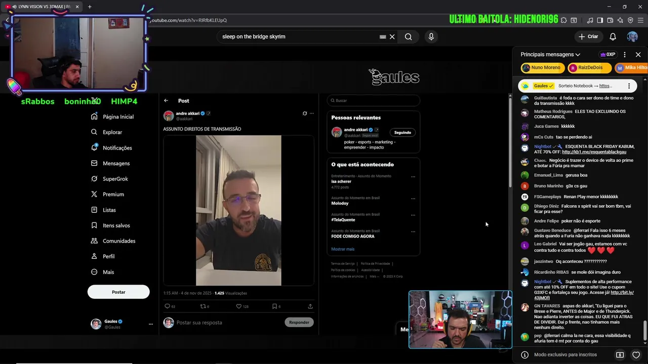648x364 pixels.
Task: Open Notificações in X sidebar
Action: pyautogui.click(x=111, y=148)
